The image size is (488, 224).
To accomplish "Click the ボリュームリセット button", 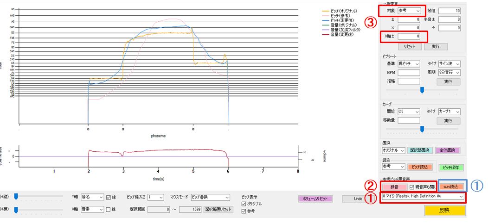I will [315, 199].
